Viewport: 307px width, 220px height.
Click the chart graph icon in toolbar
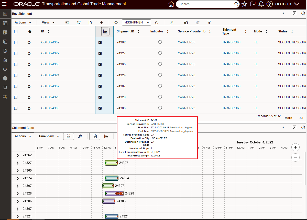(x=198, y=22)
